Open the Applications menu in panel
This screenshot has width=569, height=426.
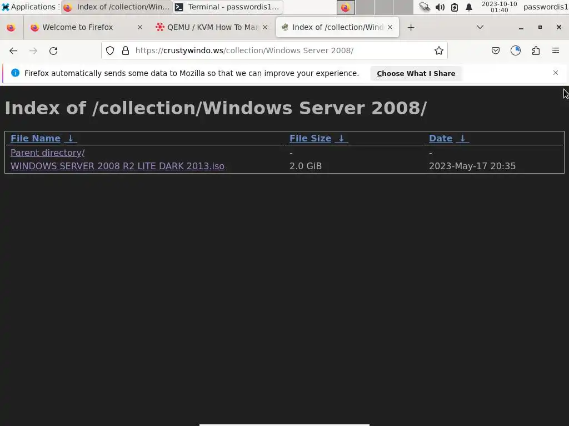point(30,7)
